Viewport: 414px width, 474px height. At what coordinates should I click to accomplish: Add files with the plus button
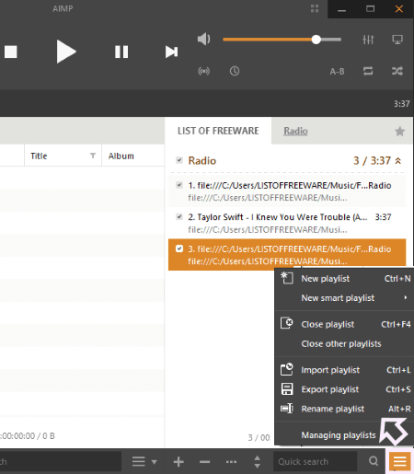pyautogui.click(x=178, y=461)
